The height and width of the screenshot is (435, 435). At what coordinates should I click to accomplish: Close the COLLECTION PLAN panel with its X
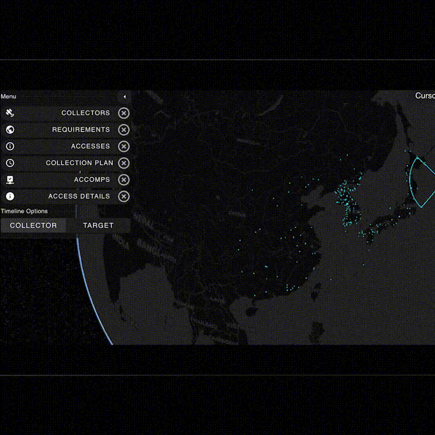pyautogui.click(x=124, y=163)
